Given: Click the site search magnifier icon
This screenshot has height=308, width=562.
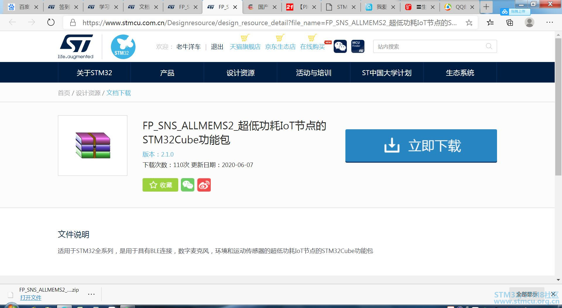Looking at the screenshot, I should tap(489, 46).
